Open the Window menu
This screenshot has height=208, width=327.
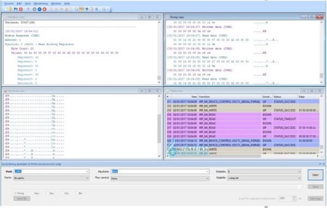point(56,4)
